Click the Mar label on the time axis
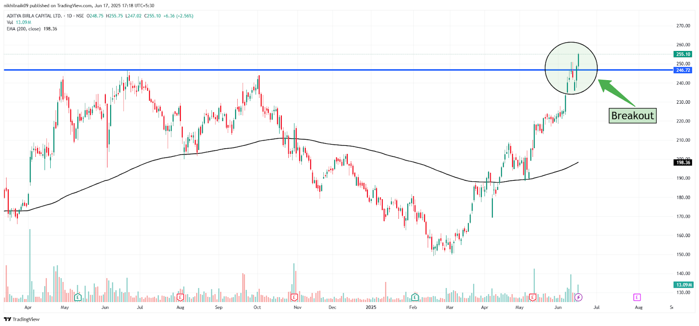This screenshot has height=326, width=699. [450, 307]
